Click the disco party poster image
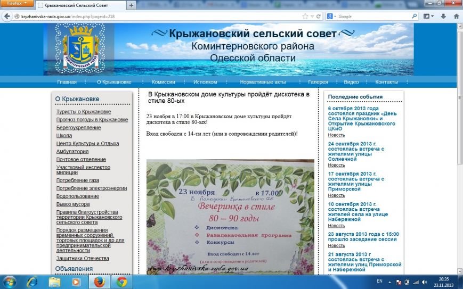The height and width of the screenshot is (289, 463). pos(230,217)
